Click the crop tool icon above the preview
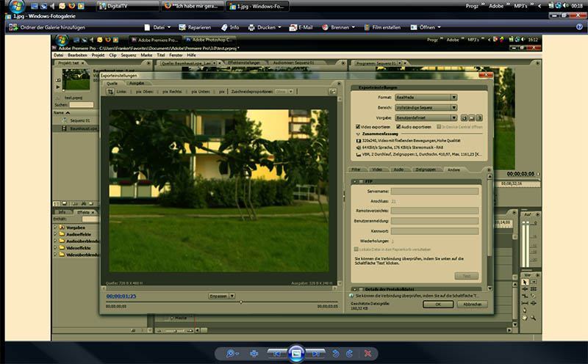The height and width of the screenshot is (364, 588). [110, 92]
